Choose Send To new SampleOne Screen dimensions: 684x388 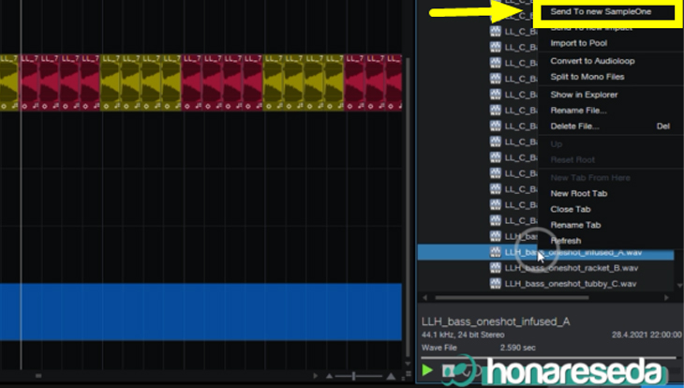pyautogui.click(x=601, y=12)
